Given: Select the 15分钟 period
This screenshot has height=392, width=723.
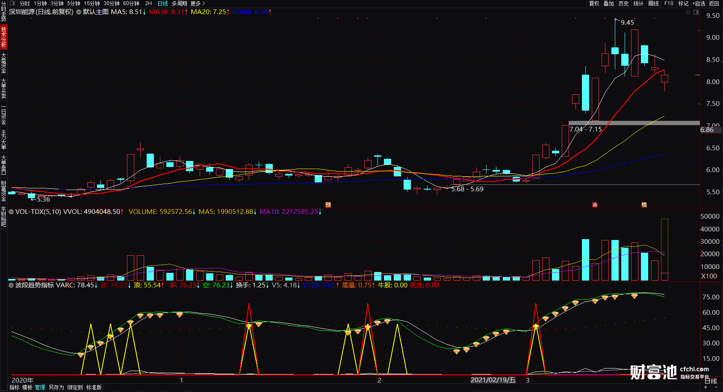Looking at the screenshot, I should (x=91, y=3).
